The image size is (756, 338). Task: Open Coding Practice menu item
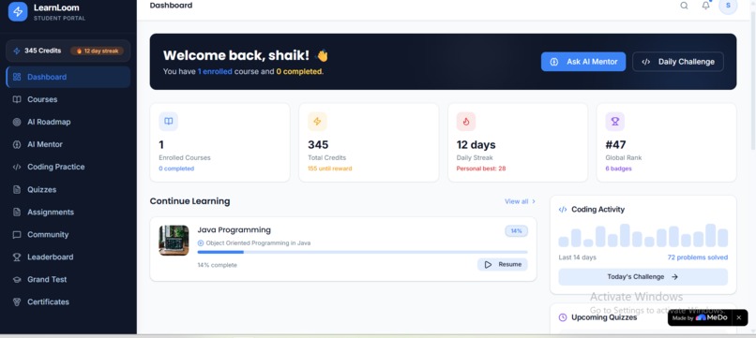click(x=68, y=167)
